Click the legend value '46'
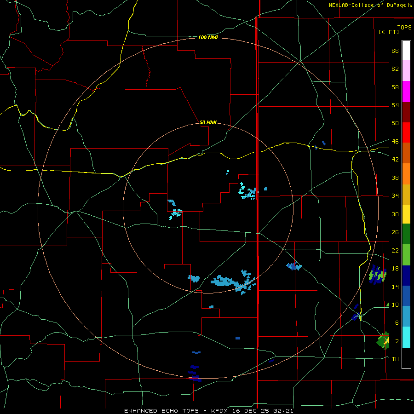The height and width of the screenshot is (414, 414). [x=395, y=141]
